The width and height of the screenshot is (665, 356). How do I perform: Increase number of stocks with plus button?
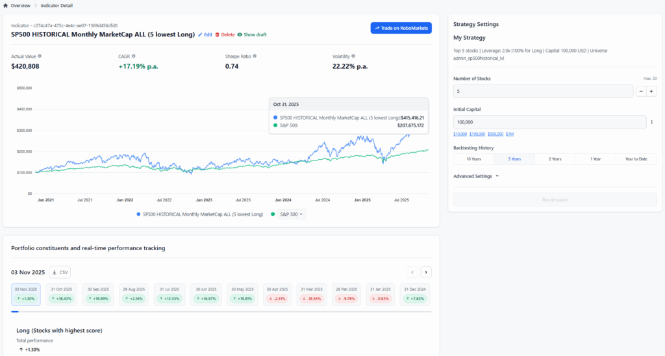coord(651,92)
